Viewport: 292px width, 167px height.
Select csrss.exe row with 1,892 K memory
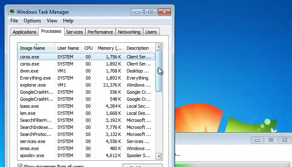(86, 64)
